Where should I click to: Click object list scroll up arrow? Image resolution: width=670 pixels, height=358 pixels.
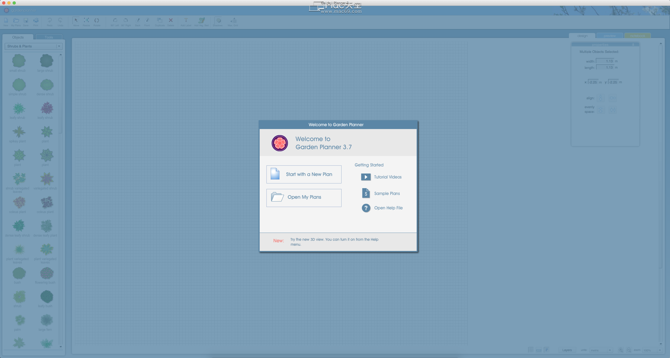pyautogui.click(x=61, y=55)
